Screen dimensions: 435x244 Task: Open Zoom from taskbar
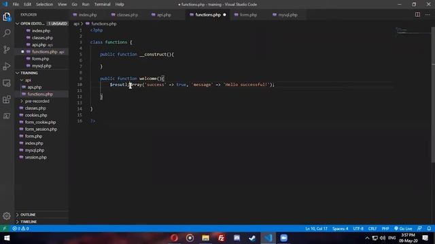coord(283,238)
